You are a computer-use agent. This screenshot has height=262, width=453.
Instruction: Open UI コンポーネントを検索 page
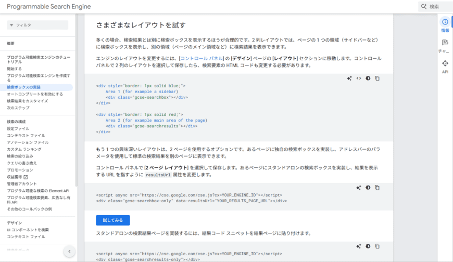pos(28,230)
